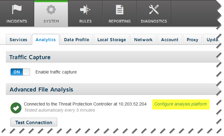
Task: Open Rules via its arrow-filter icon
Action: pos(85,10)
